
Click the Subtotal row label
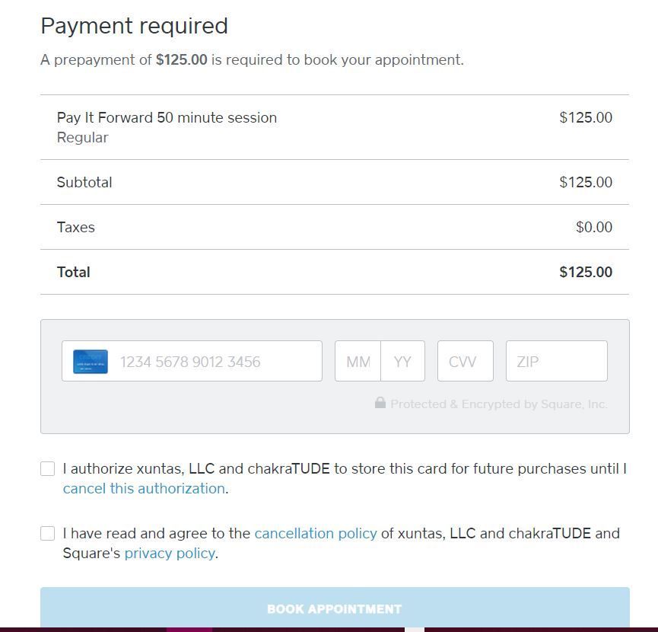click(x=84, y=183)
